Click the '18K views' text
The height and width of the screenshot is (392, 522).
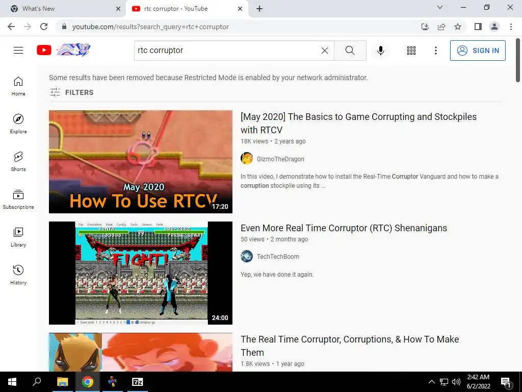254,141
